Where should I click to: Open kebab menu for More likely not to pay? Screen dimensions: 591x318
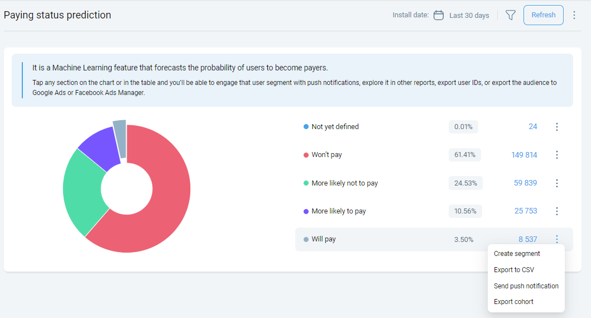coord(556,183)
